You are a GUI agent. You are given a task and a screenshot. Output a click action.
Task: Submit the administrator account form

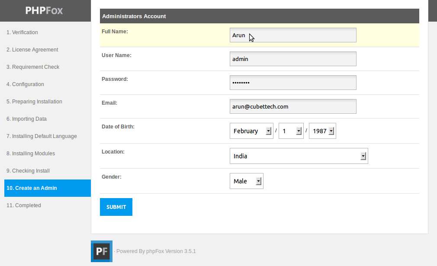(x=116, y=207)
